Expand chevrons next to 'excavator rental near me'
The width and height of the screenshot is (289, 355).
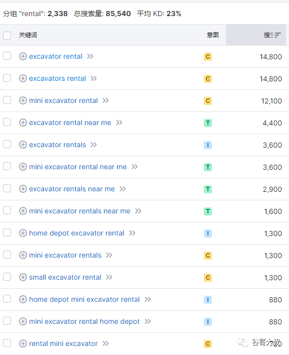coord(119,123)
